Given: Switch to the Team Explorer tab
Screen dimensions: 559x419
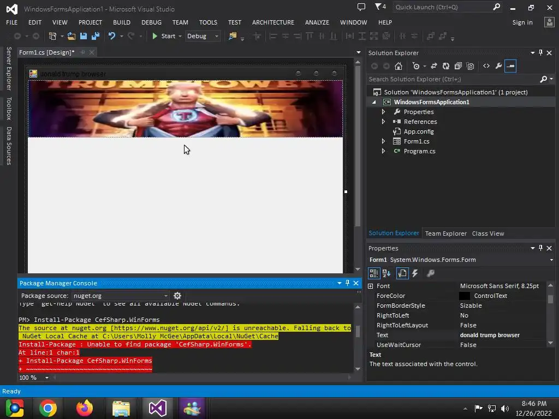Looking at the screenshot, I should coord(445,234).
